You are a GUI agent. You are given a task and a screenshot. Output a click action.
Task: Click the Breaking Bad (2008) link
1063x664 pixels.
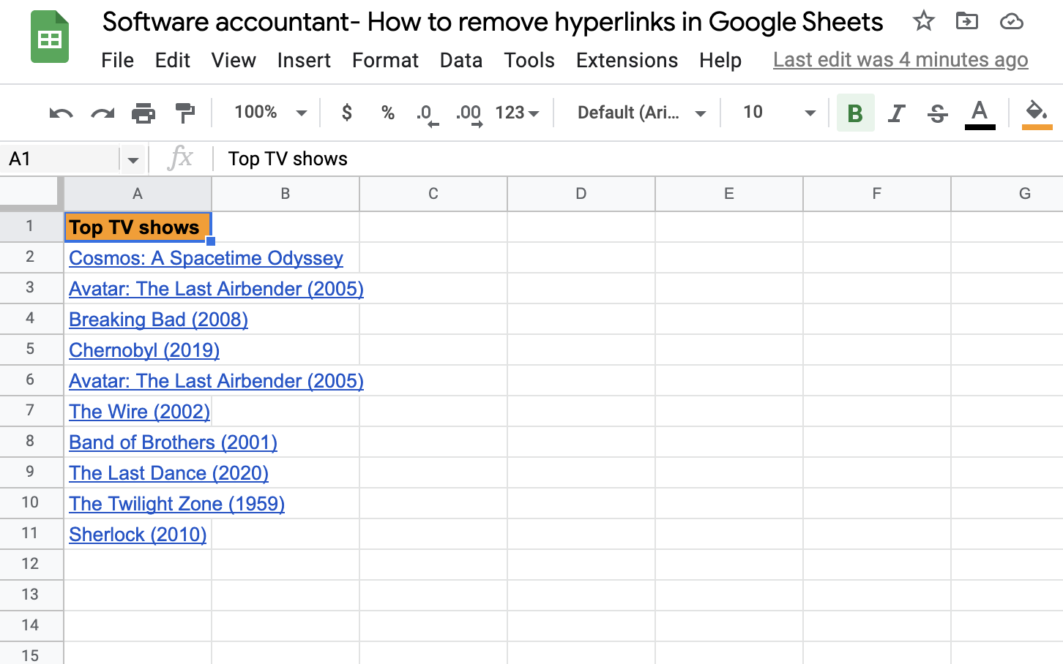coord(158,320)
